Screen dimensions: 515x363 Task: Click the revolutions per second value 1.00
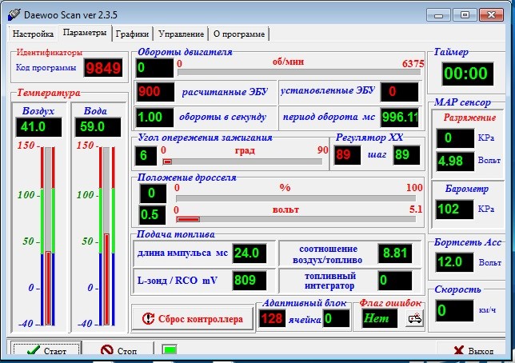(154, 118)
